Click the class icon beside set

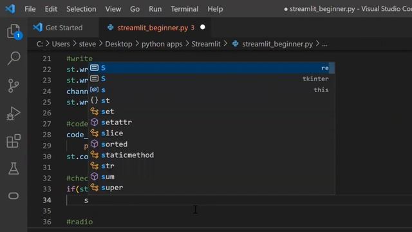pos(95,111)
